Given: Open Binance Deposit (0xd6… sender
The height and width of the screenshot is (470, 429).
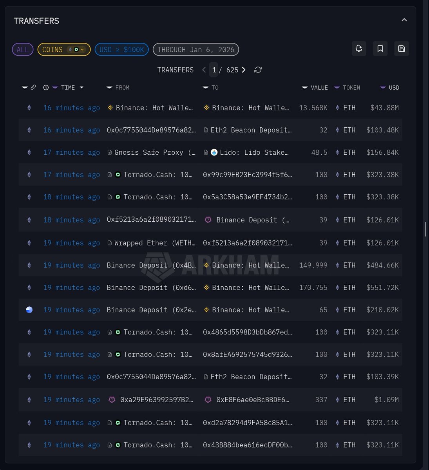Looking at the screenshot, I should pyautogui.click(x=151, y=287).
